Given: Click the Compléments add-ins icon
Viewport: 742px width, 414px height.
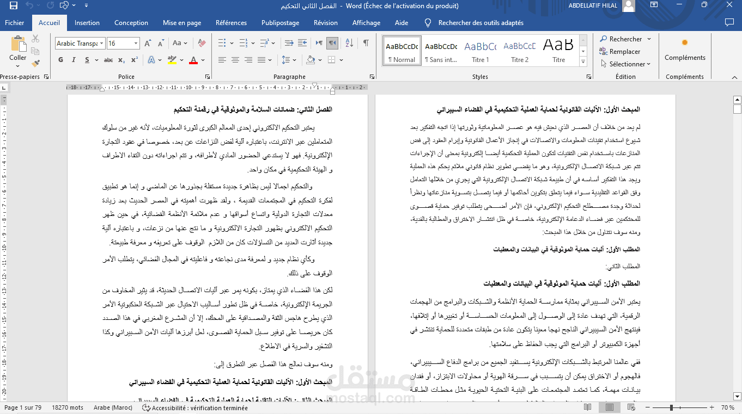Looking at the screenshot, I should 685,49.
